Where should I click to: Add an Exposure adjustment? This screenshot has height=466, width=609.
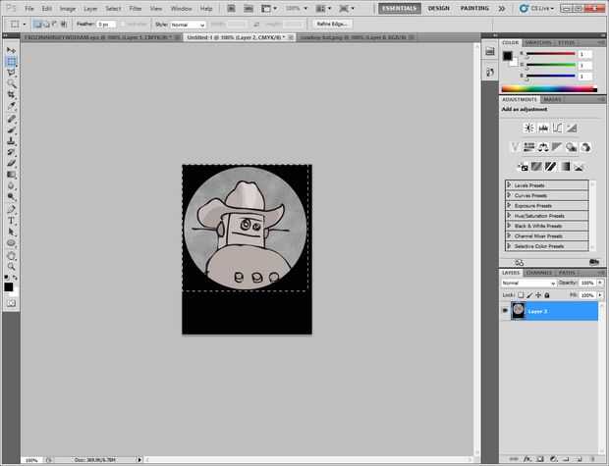point(572,128)
